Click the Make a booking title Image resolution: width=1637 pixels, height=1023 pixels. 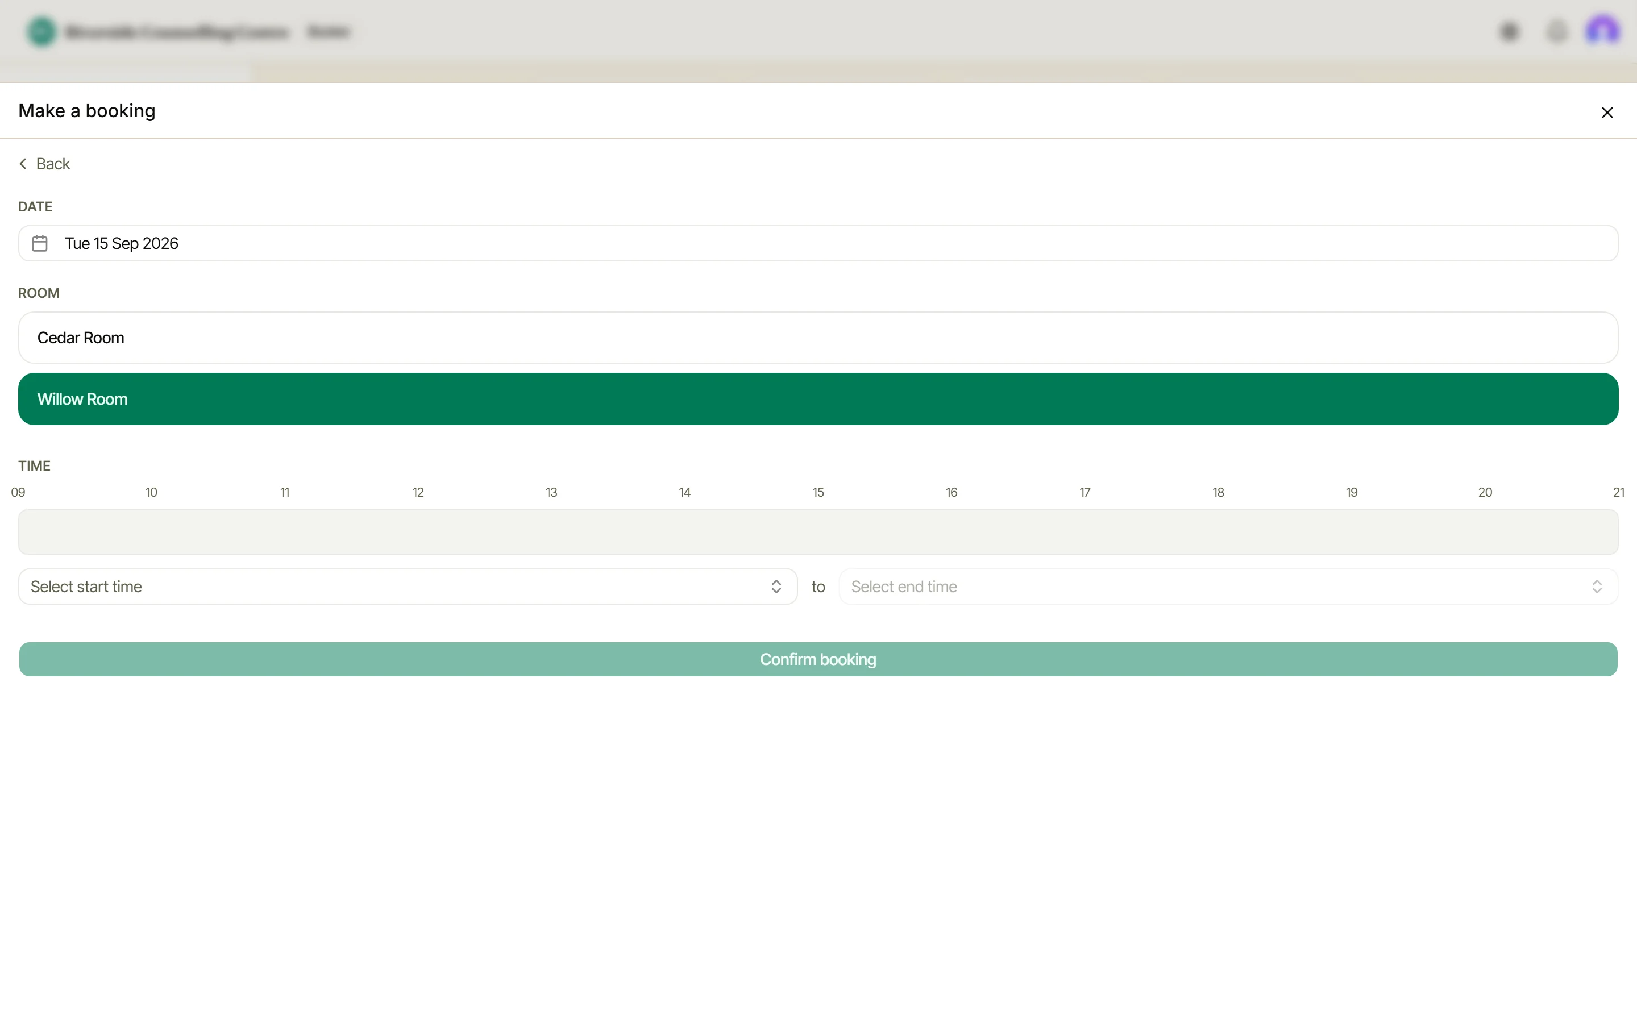[x=86, y=111]
